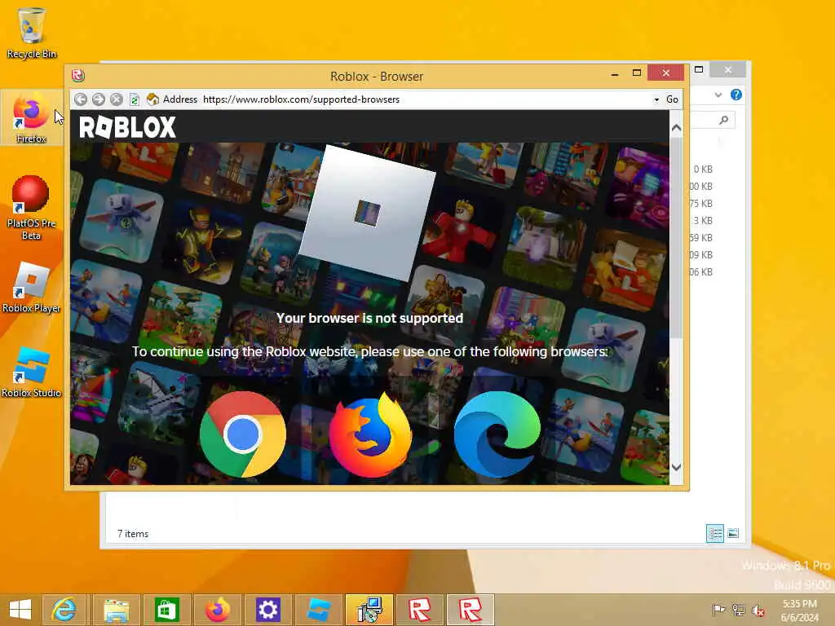Click 'Your browser is not supported' heading

[x=369, y=318]
